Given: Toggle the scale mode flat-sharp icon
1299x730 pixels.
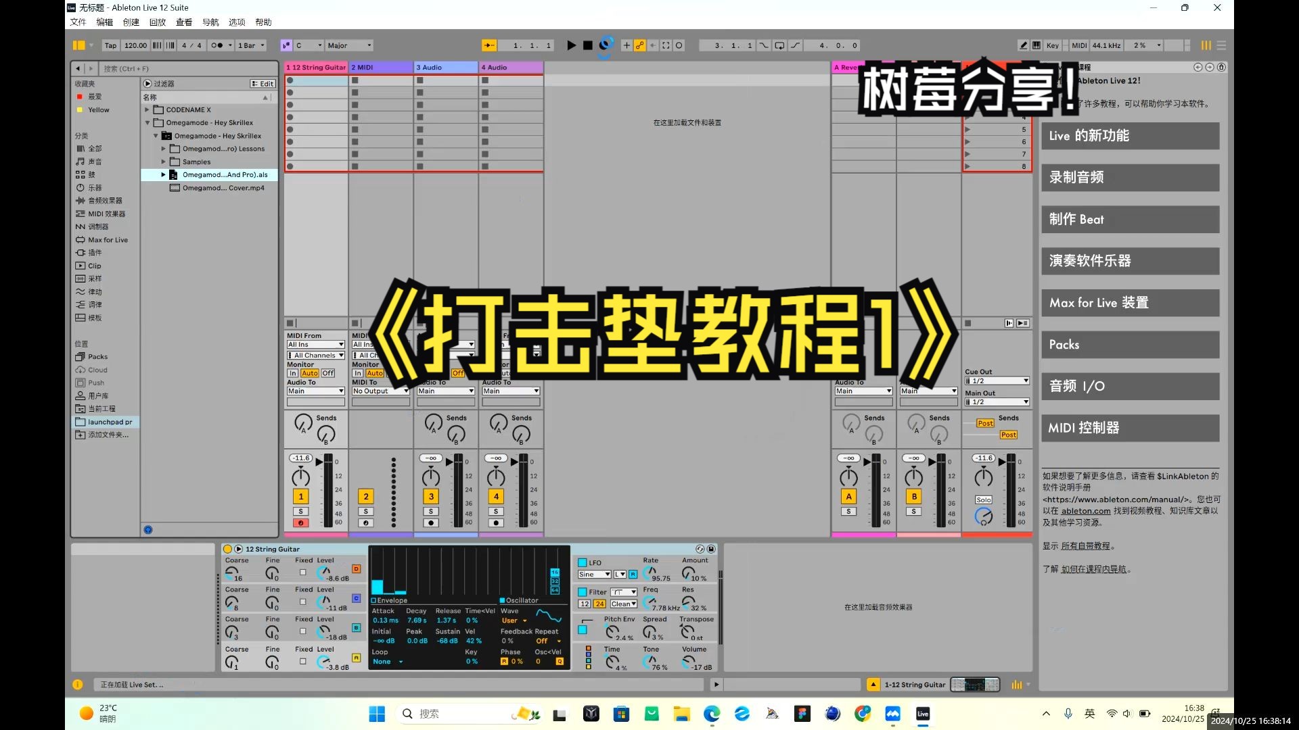Looking at the screenshot, I should pos(286,45).
